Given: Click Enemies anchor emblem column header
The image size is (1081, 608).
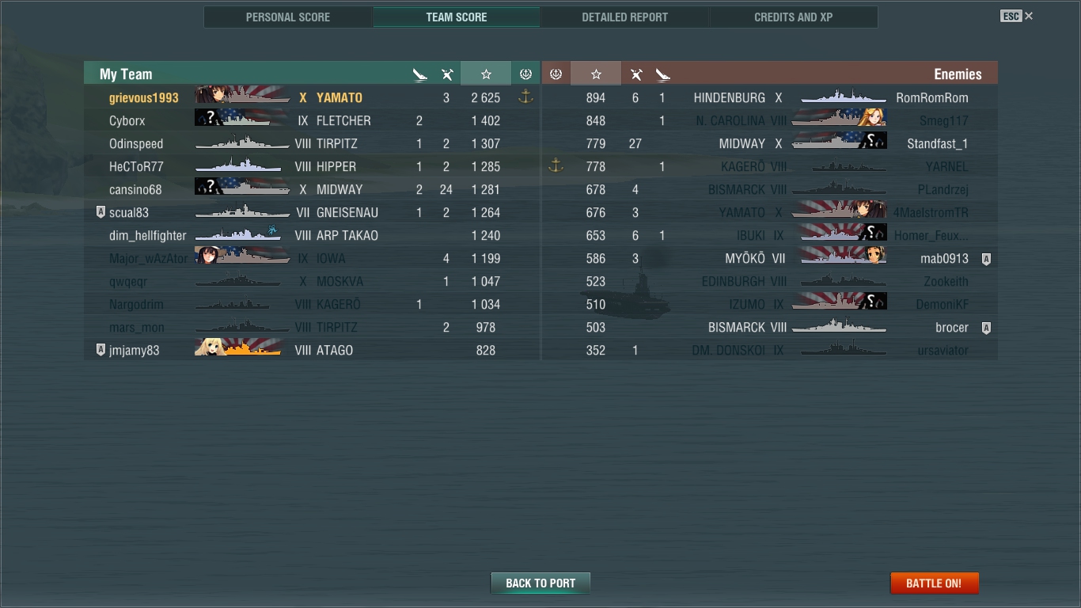Looking at the screenshot, I should pyautogui.click(x=556, y=74).
